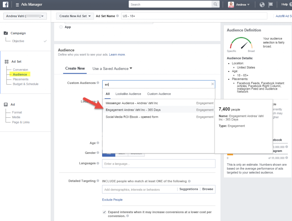This screenshot has height=221, width=292.
Task: Select the App radio button
Action: click(61, 27)
